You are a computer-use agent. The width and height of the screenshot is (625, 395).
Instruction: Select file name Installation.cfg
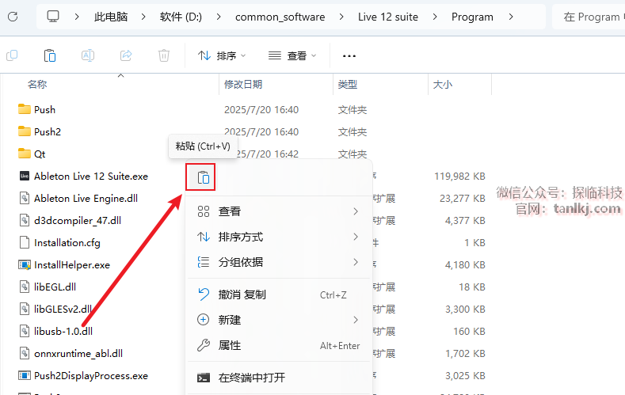click(67, 242)
